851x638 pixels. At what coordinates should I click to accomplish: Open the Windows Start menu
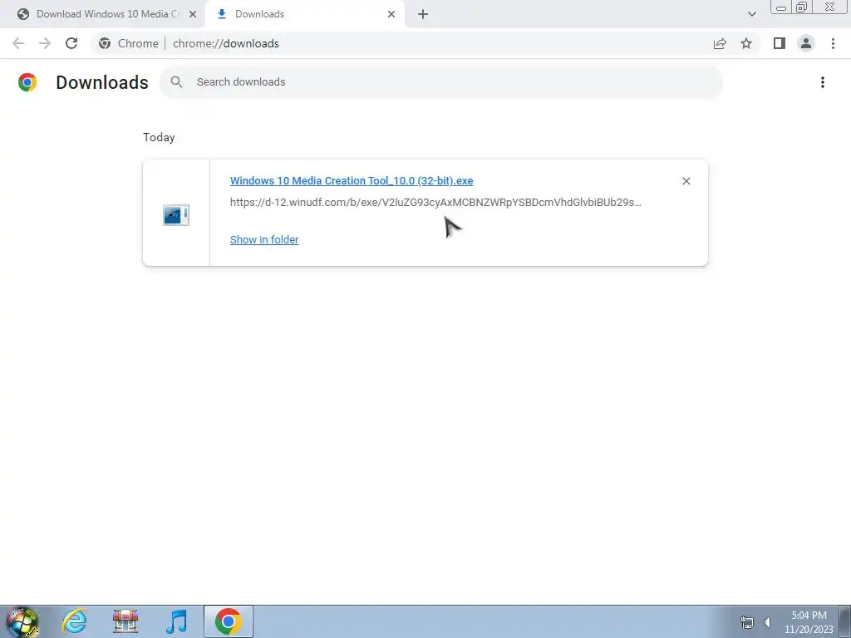(x=22, y=621)
